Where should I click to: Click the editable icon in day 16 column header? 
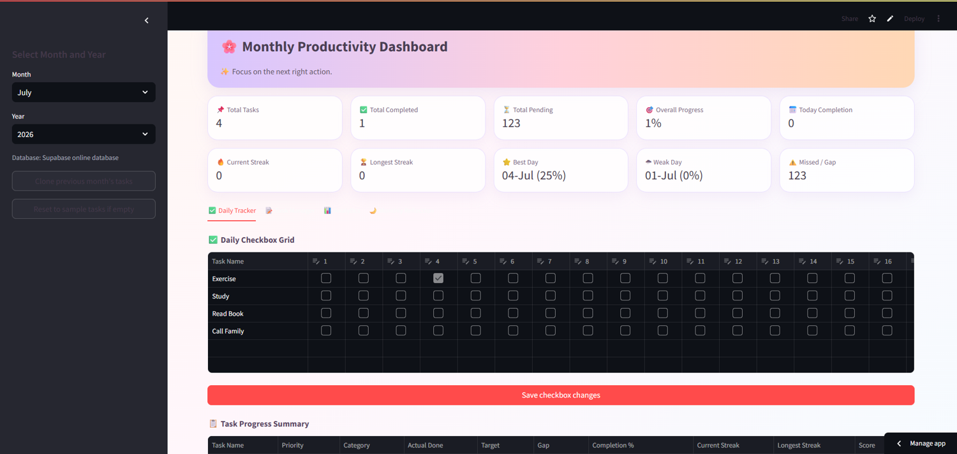pos(877,261)
